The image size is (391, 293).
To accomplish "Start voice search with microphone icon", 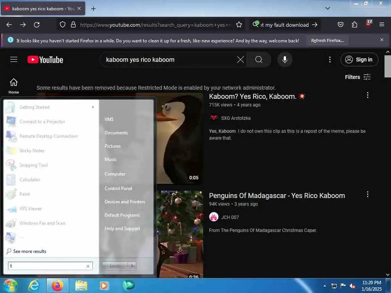I will pyautogui.click(x=284, y=60).
